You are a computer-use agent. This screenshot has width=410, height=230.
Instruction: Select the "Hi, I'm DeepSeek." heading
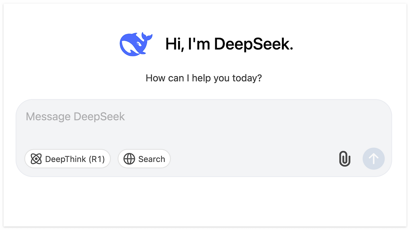pyautogui.click(x=229, y=44)
